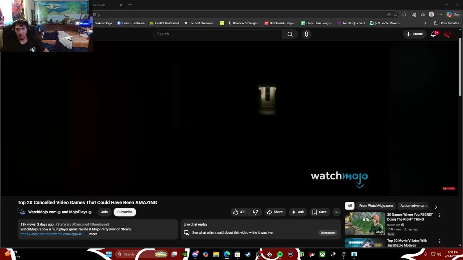
Task: Open the YouTube account avatar menu
Action: (x=447, y=34)
